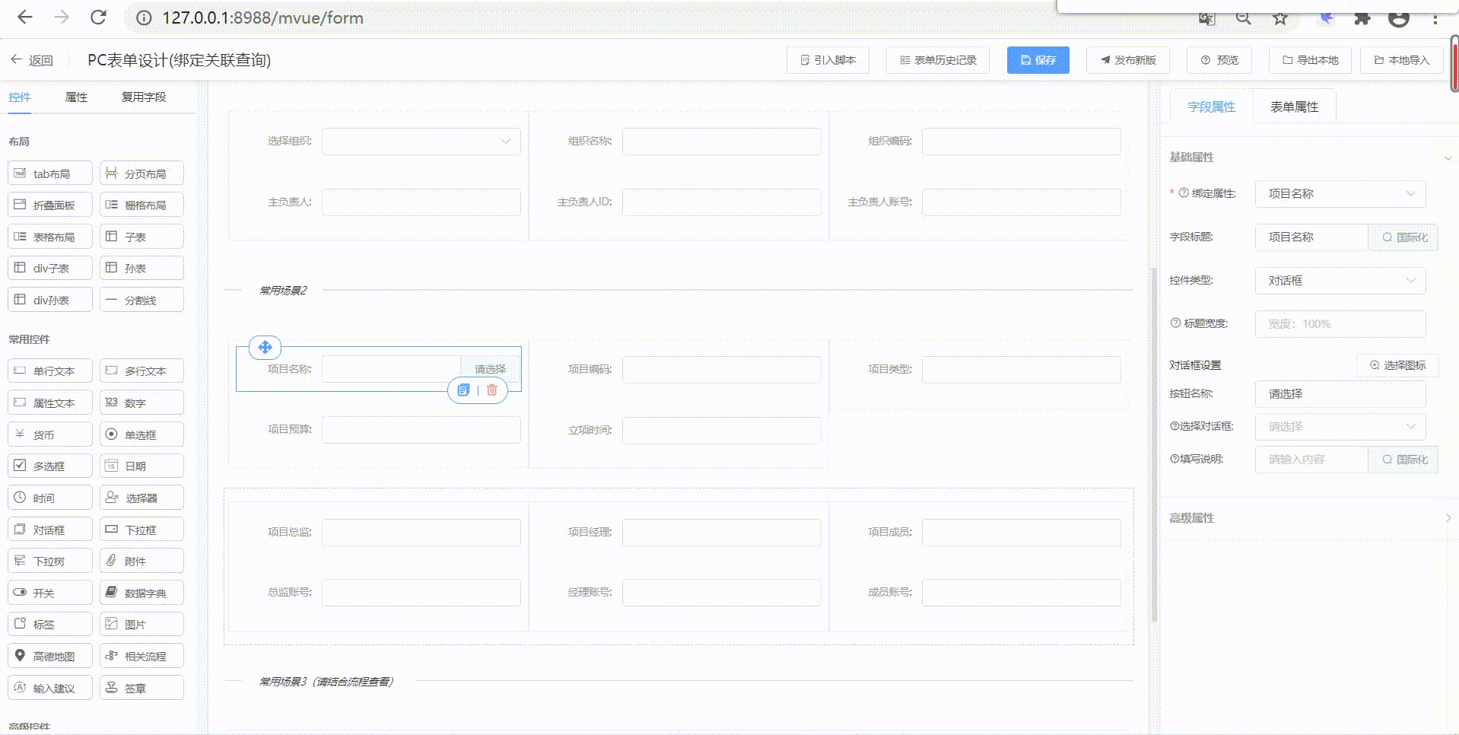Click the 保存 save button
The width and height of the screenshot is (1459, 735).
click(1038, 60)
